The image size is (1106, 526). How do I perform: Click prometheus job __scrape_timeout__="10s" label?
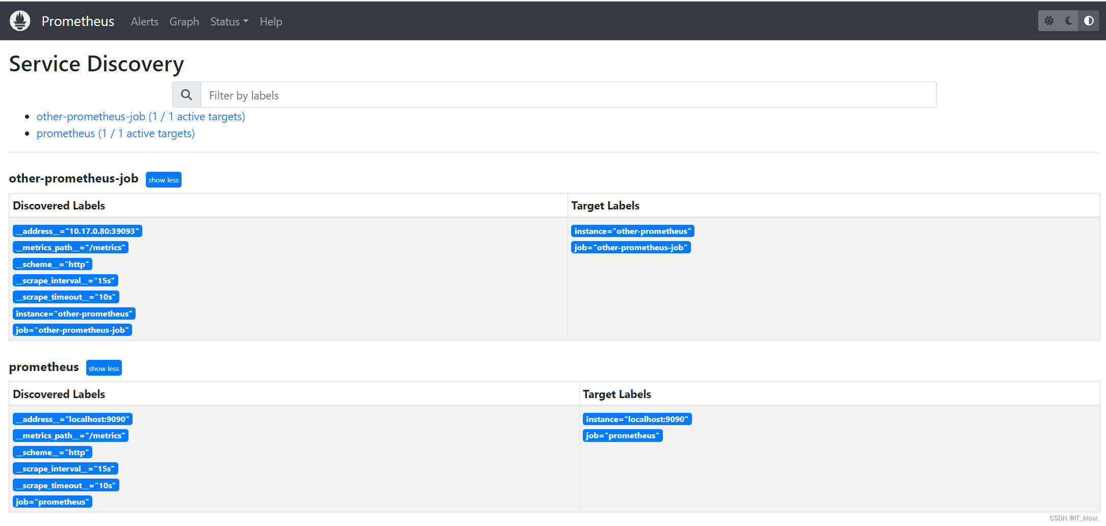point(66,486)
